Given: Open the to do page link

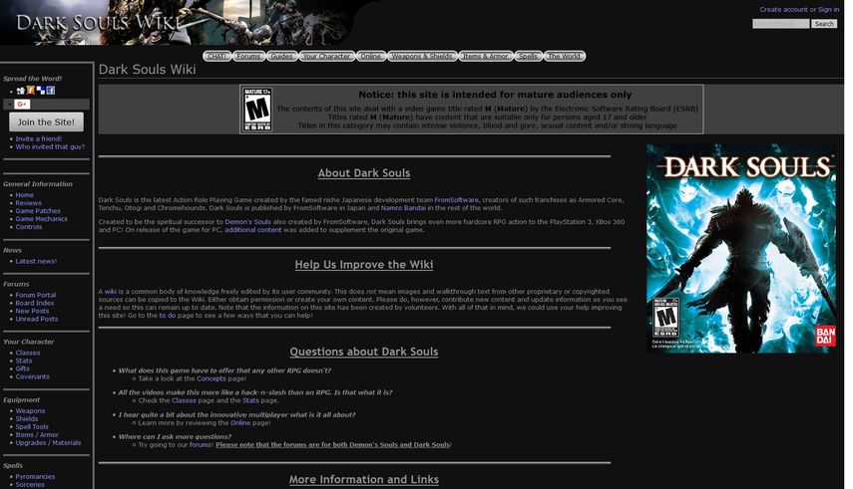Looking at the screenshot, I should [167, 316].
